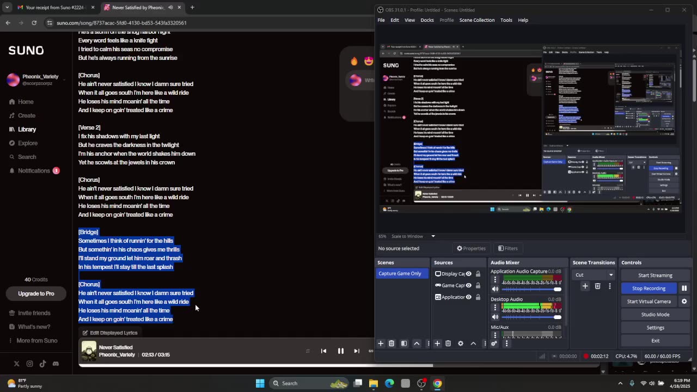Click Start Streaming in OBS Controls

[x=655, y=275]
